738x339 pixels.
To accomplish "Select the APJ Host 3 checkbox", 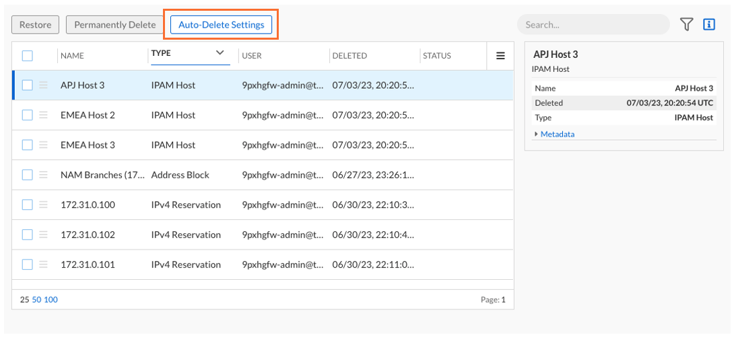I will click(x=28, y=85).
